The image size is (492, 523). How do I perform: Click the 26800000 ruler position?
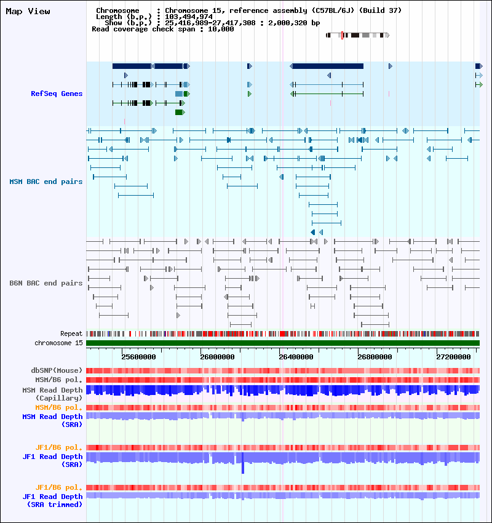tap(375, 357)
